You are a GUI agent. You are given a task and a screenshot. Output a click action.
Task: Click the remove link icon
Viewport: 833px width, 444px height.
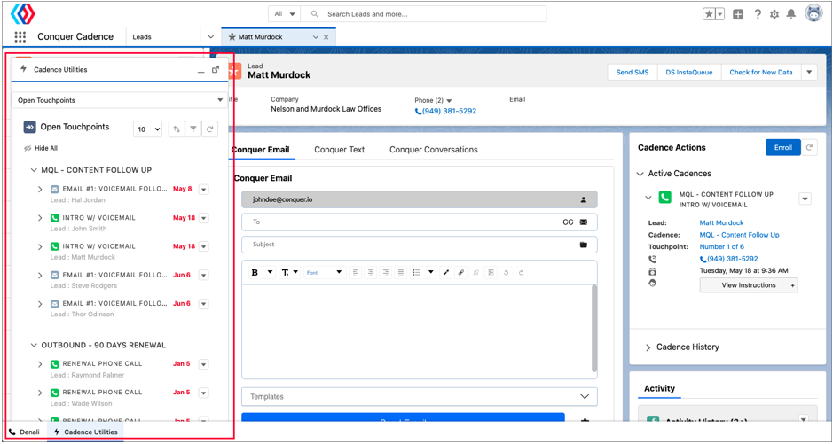pyautogui.click(x=476, y=272)
